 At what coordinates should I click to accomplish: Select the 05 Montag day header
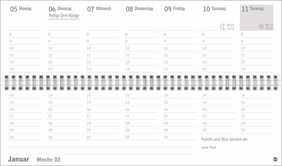[x=20, y=8]
